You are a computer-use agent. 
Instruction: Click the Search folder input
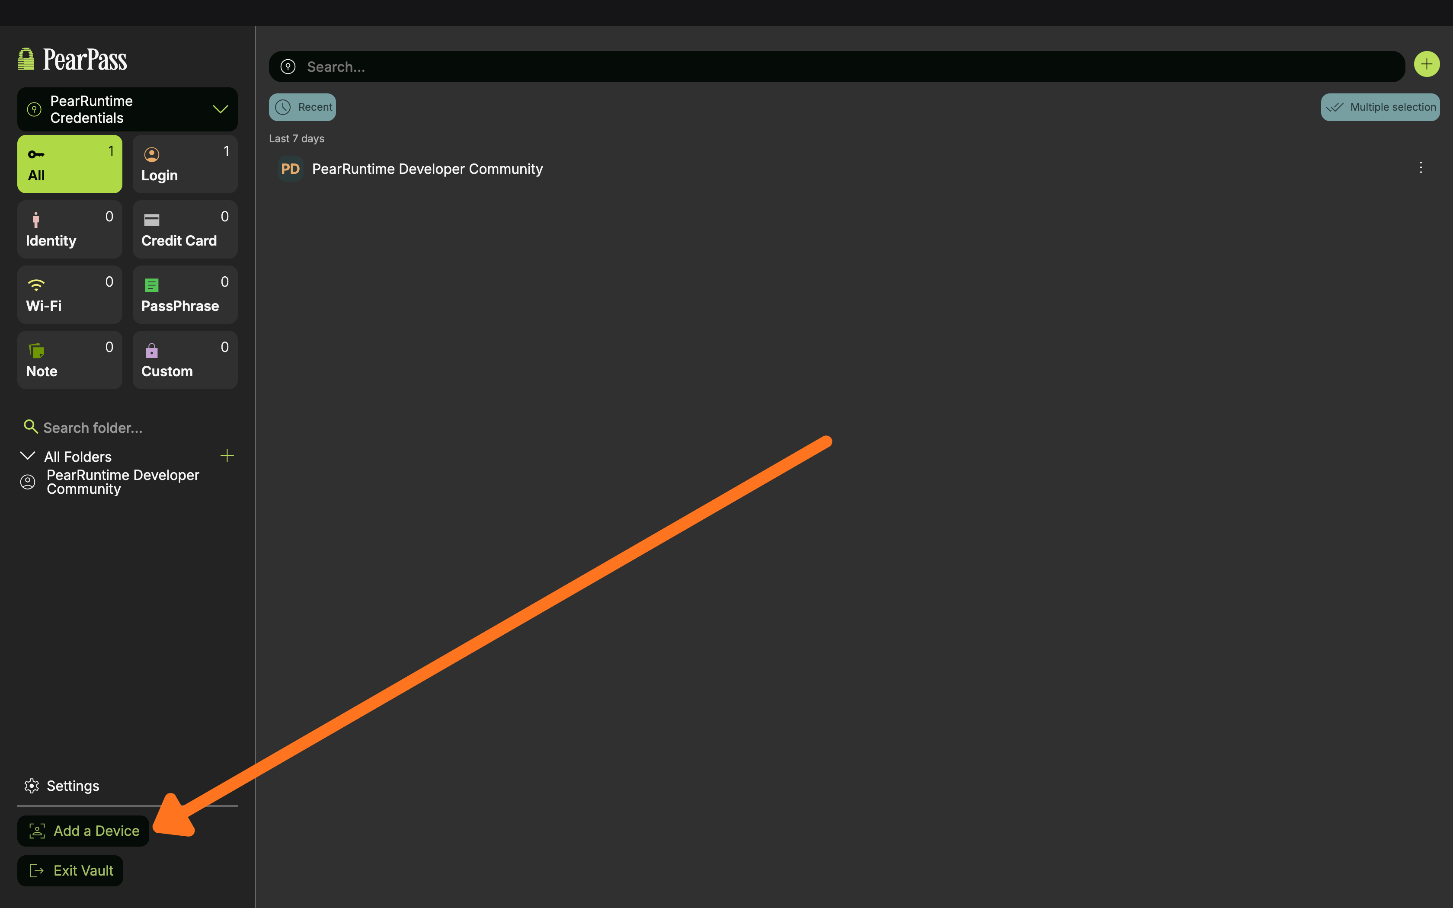pos(120,428)
